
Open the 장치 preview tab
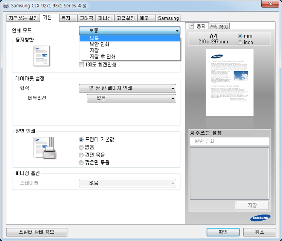click(219, 26)
